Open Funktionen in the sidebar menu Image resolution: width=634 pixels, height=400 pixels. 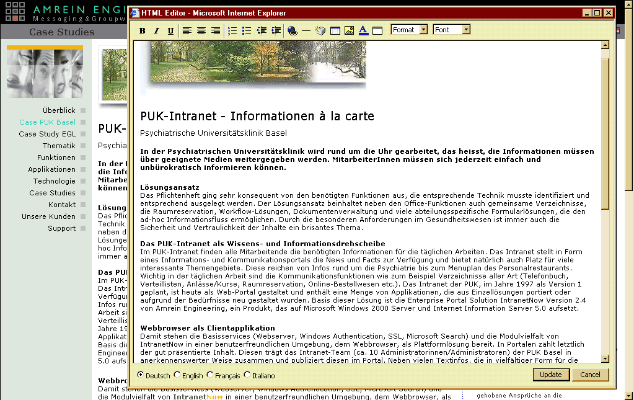pyautogui.click(x=56, y=158)
